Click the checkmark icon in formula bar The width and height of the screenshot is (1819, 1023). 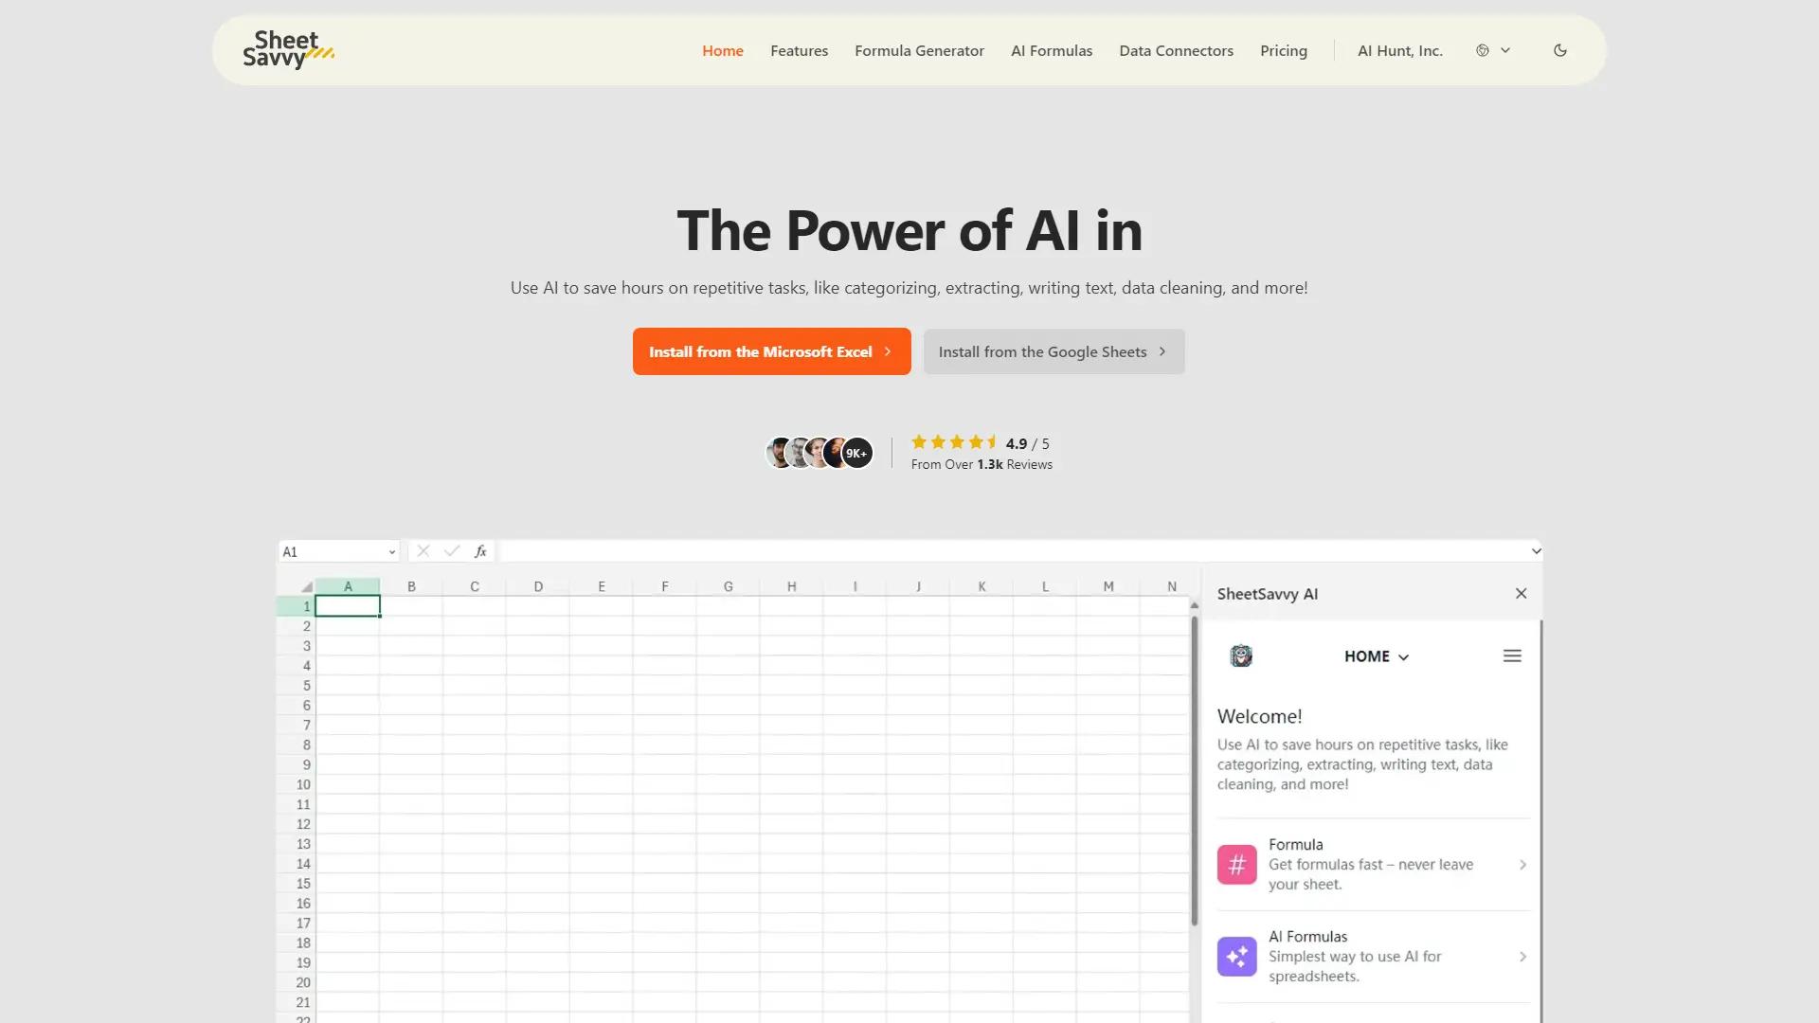click(452, 550)
